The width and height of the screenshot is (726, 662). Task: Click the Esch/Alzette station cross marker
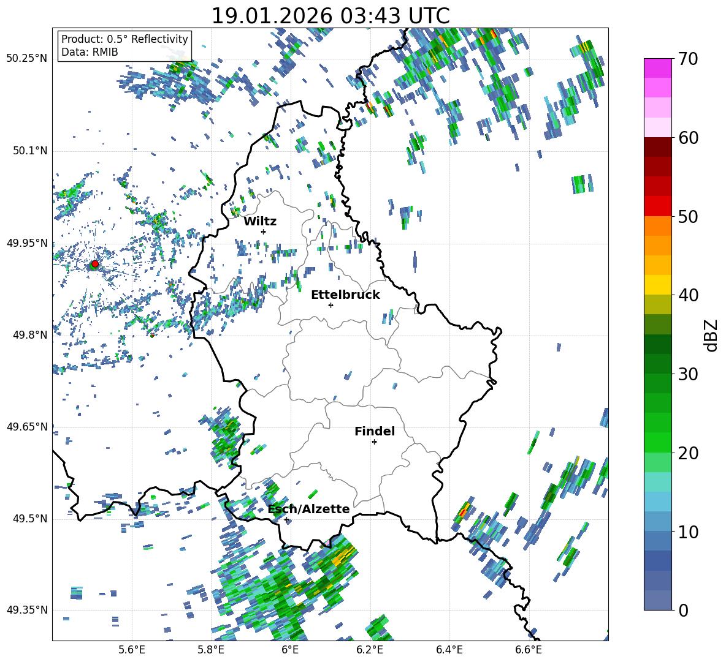coord(286,519)
